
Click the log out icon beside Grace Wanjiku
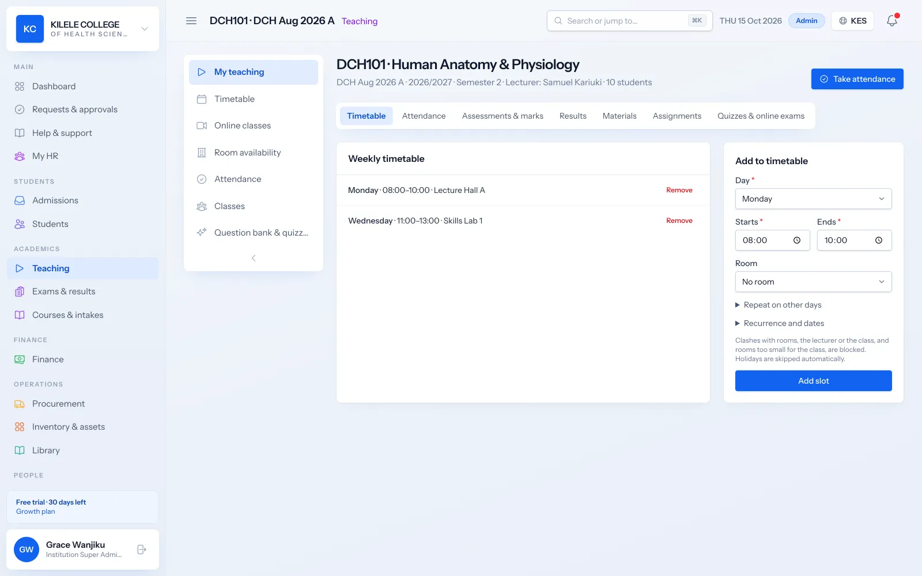pyautogui.click(x=142, y=550)
